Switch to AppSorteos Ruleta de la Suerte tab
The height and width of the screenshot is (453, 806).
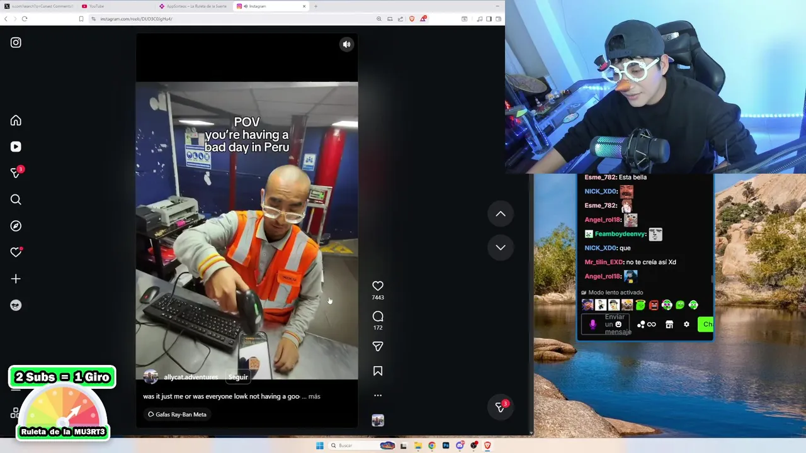tap(194, 6)
